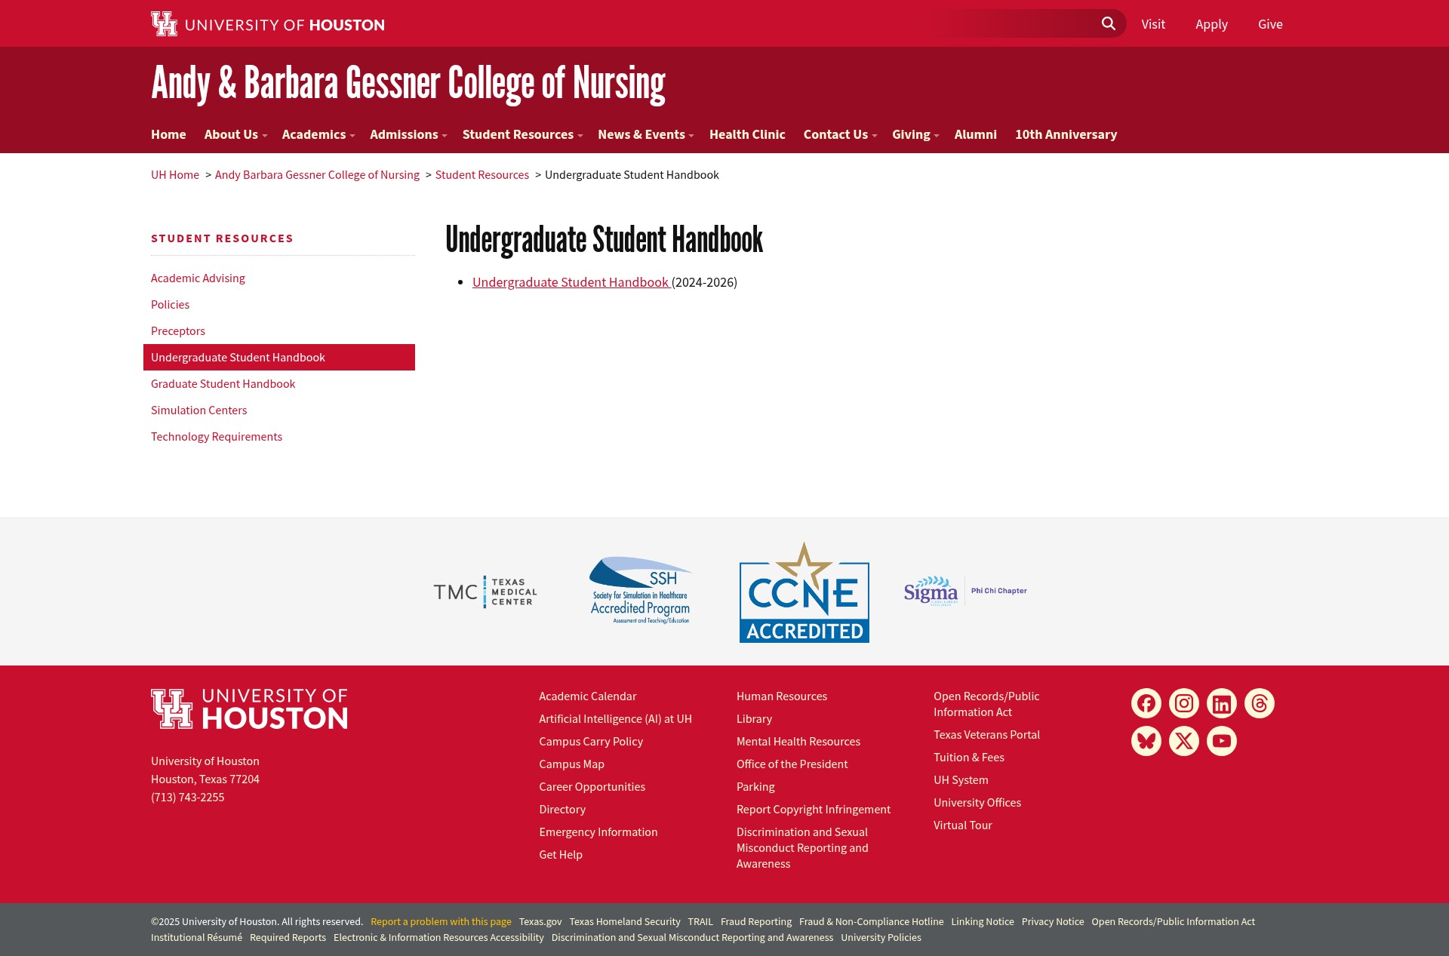Open the Get Help footer link
This screenshot has width=1449, height=956.
coord(561,855)
